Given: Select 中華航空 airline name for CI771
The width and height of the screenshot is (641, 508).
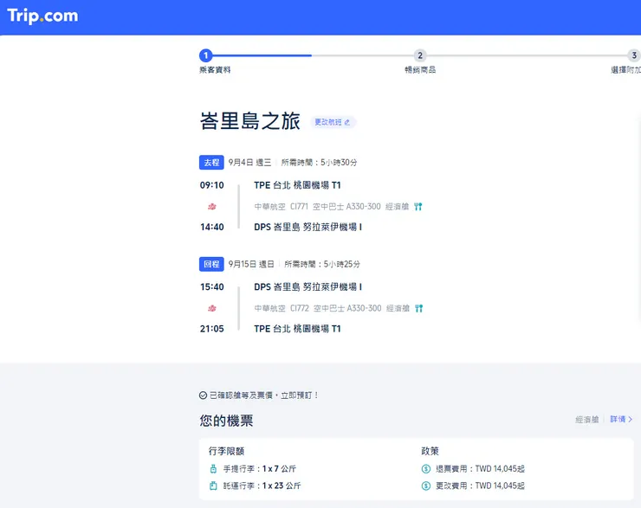Looking at the screenshot, I should [x=269, y=207].
